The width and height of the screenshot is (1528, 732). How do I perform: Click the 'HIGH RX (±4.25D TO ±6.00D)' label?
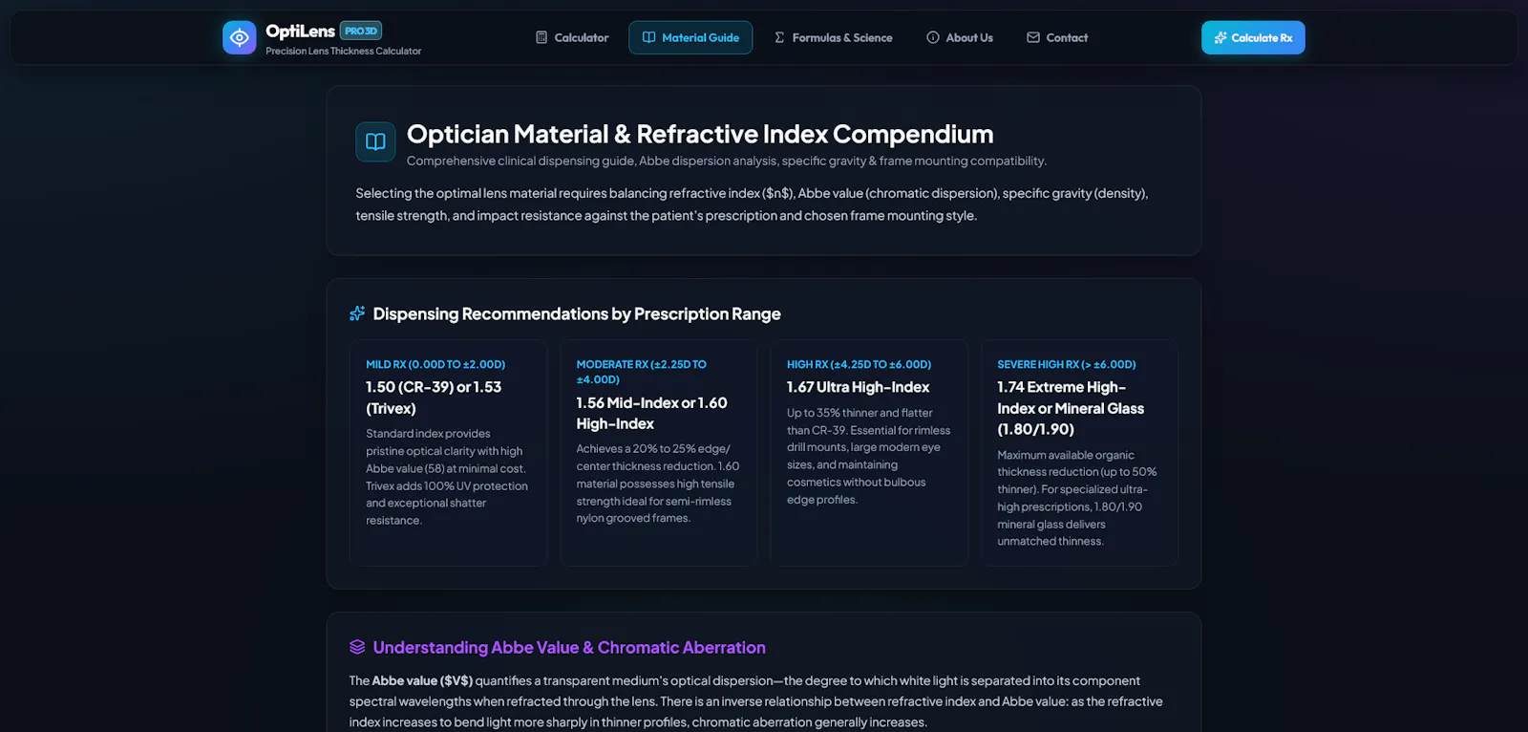[859, 364]
